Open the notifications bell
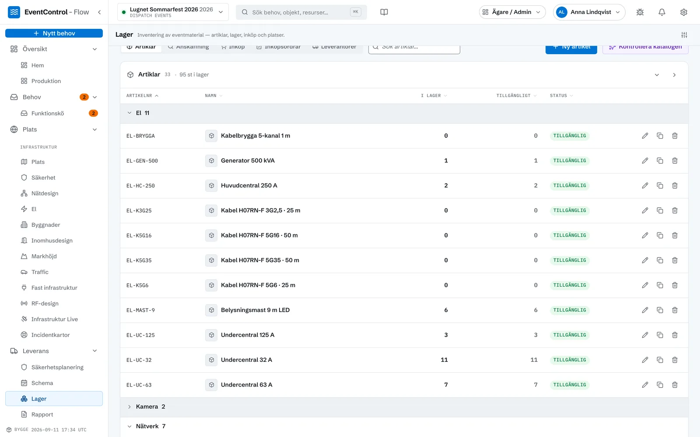 tap(662, 12)
